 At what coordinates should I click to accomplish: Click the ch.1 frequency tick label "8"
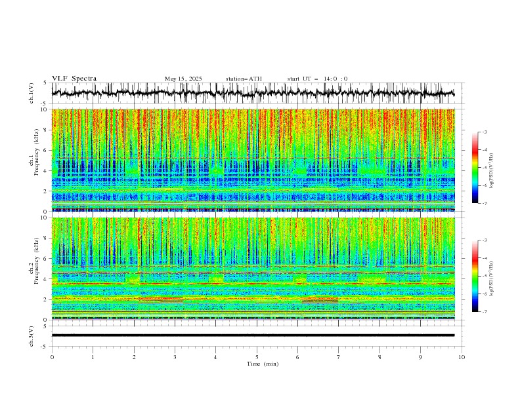(x=47, y=130)
